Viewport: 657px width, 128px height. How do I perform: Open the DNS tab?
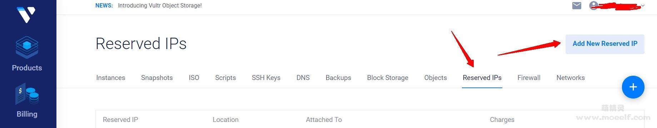303,78
